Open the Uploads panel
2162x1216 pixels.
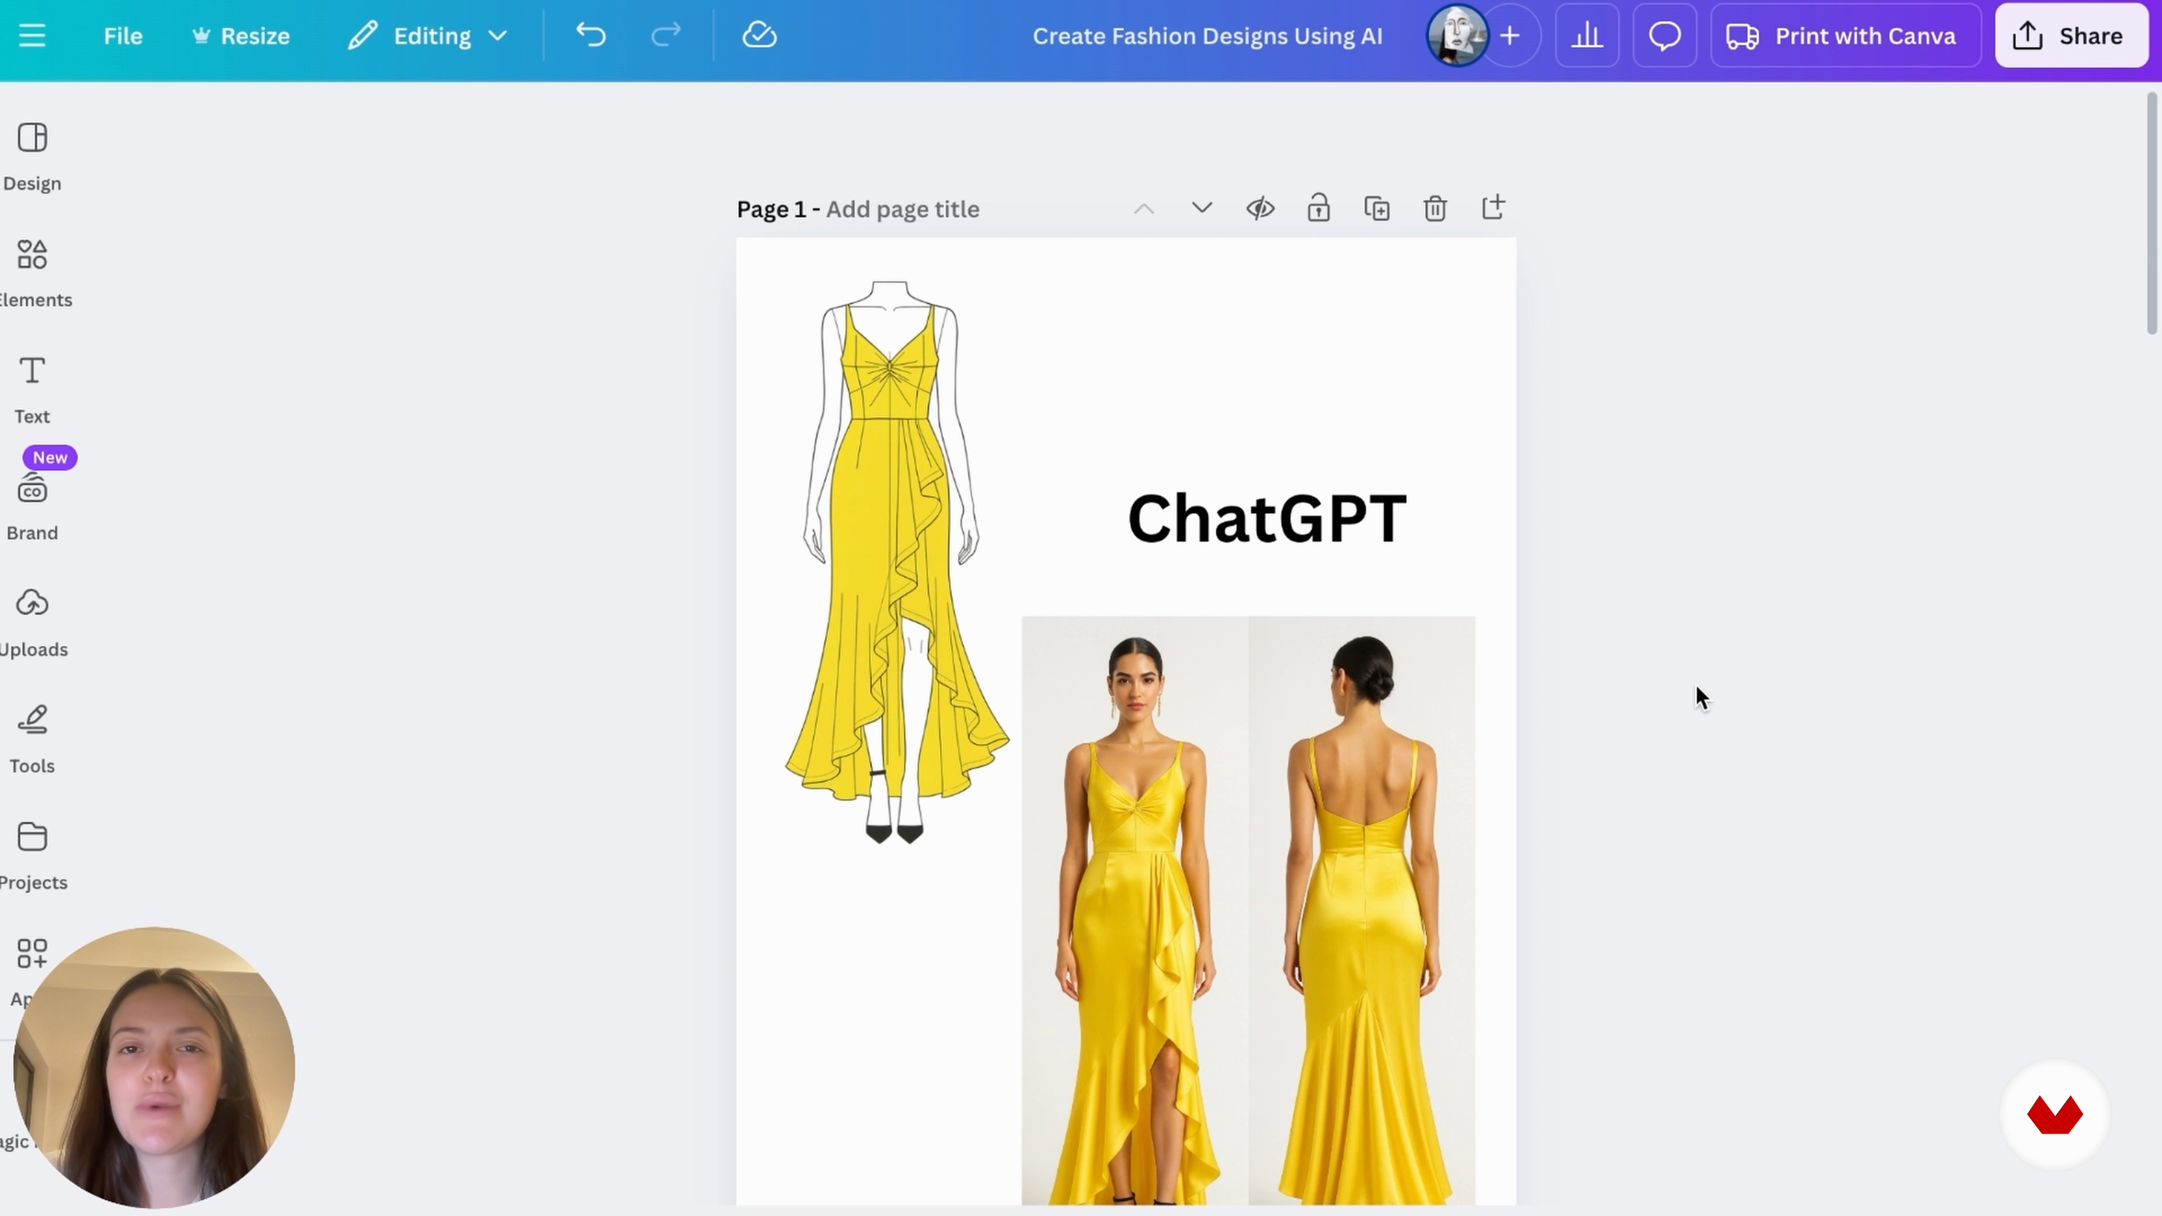33,623
